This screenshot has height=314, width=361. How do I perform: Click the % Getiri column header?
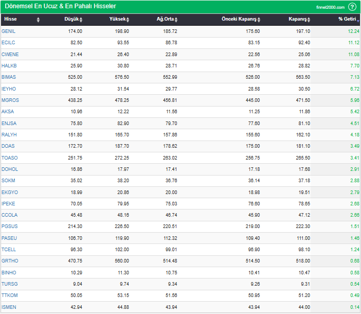point(347,20)
